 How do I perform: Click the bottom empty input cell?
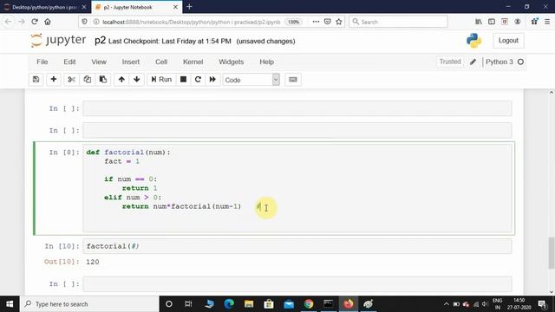coord(297,284)
